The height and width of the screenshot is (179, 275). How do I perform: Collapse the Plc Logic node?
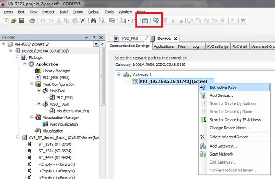tap(18, 57)
